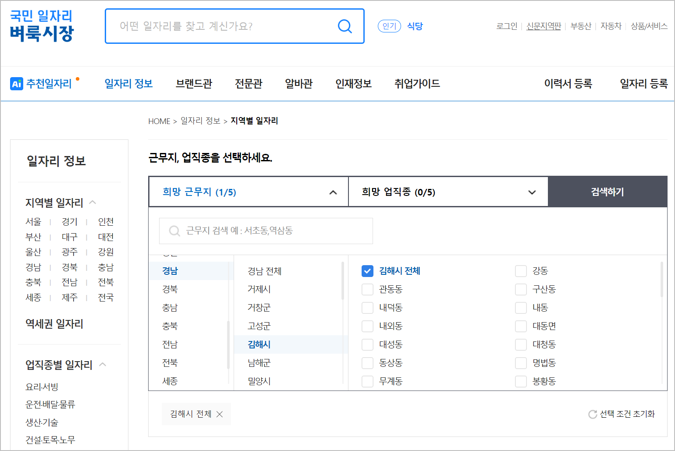Click the reset icon beside 선택 조건 초기화

point(593,414)
